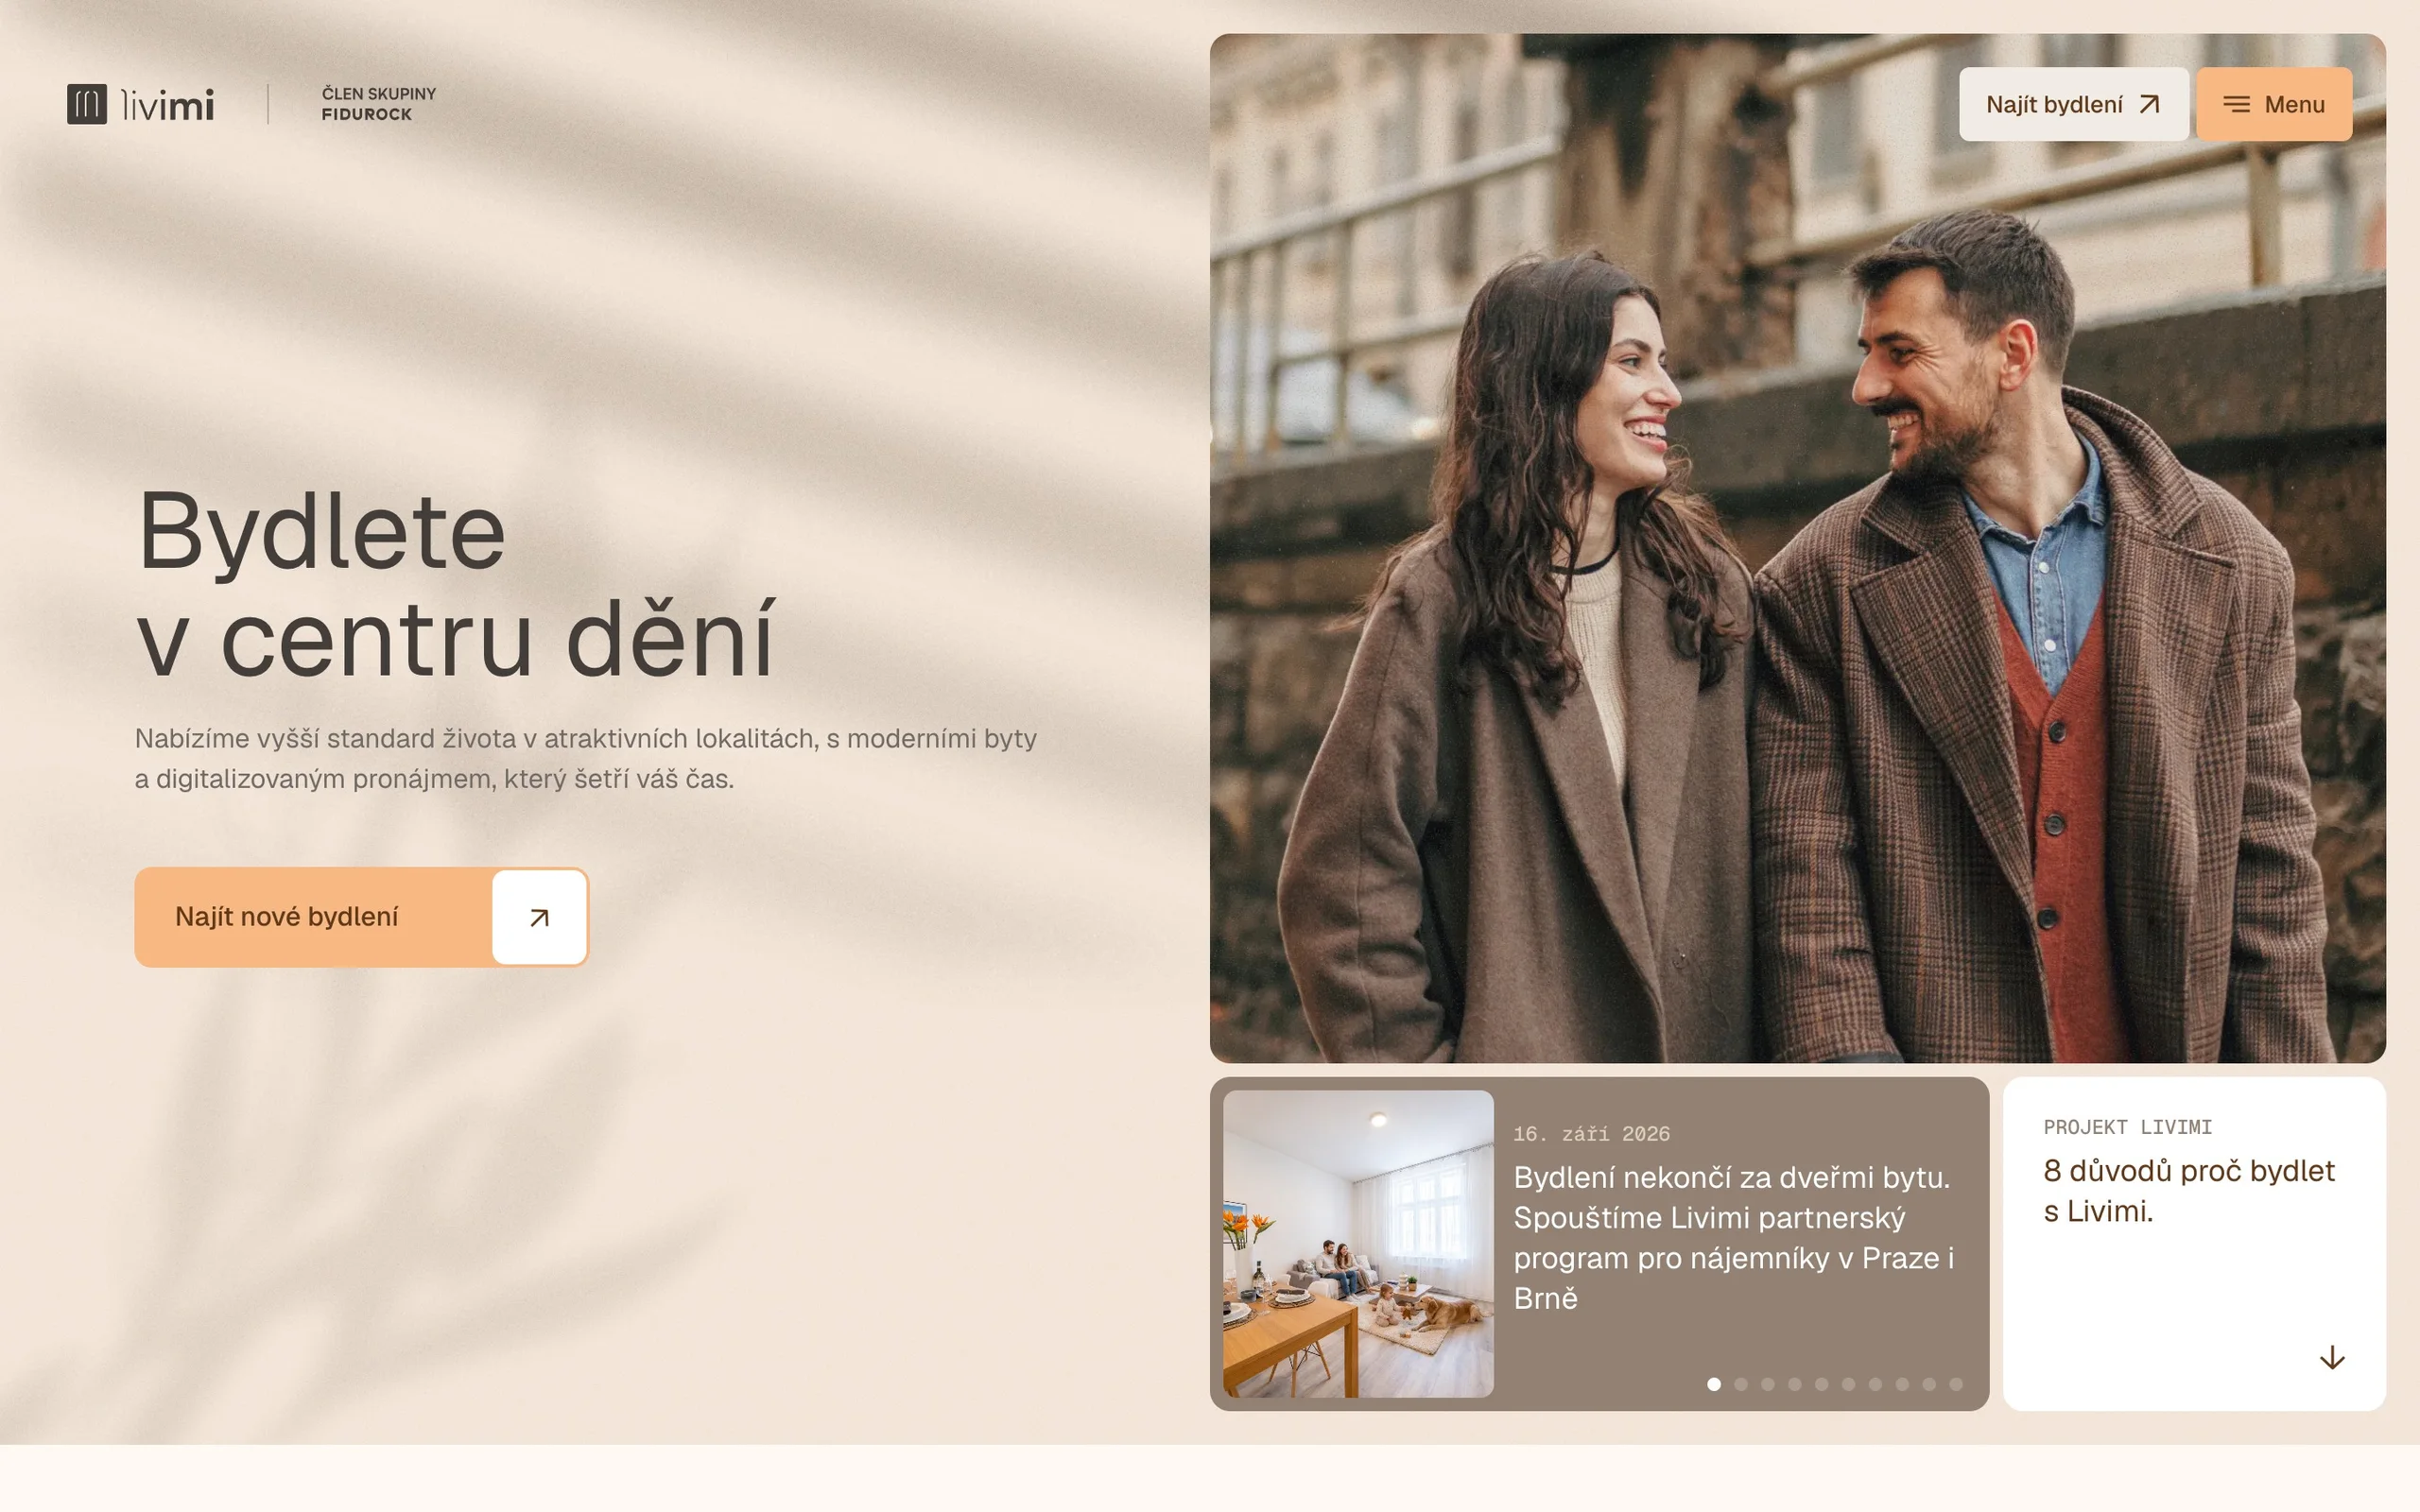Click the Livimi logo
2420x1512 pixels.
140,104
